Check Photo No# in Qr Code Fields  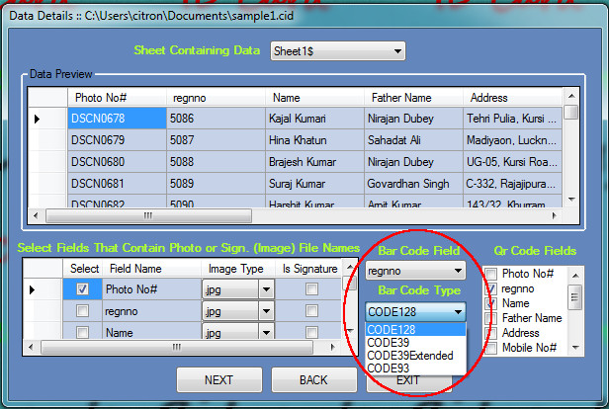490,274
